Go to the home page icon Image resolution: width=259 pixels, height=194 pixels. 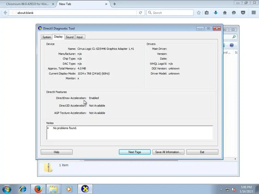pos(225,13)
